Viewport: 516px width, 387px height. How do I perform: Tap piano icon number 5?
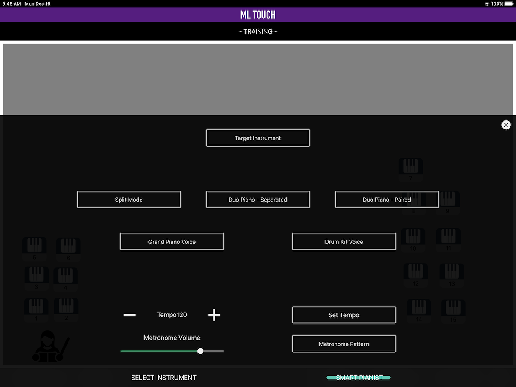pyautogui.click(x=34, y=249)
